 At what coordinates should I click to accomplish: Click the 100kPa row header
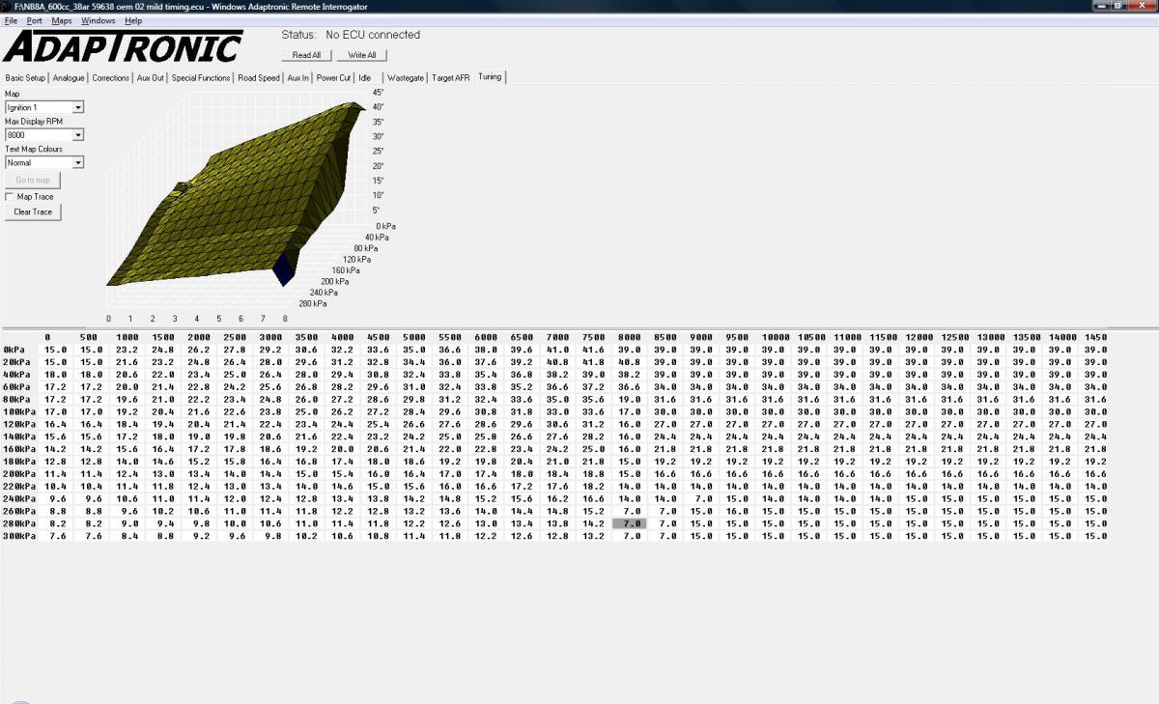[x=19, y=411]
